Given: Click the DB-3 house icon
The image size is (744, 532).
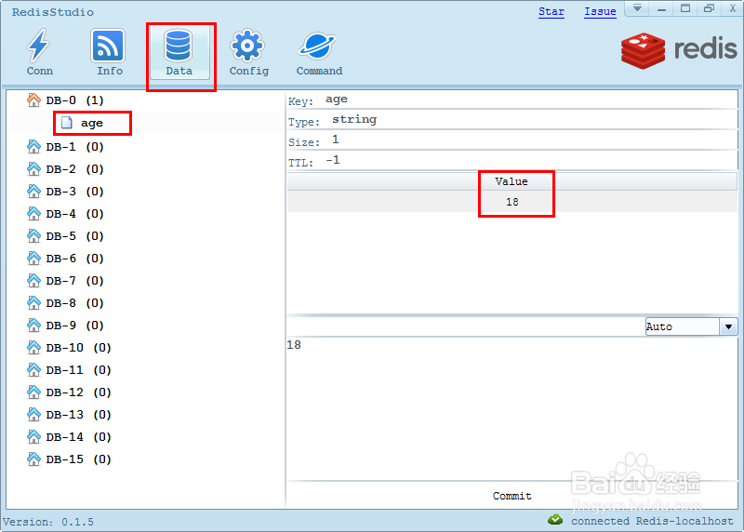Looking at the screenshot, I should pyautogui.click(x=33, y=192).
